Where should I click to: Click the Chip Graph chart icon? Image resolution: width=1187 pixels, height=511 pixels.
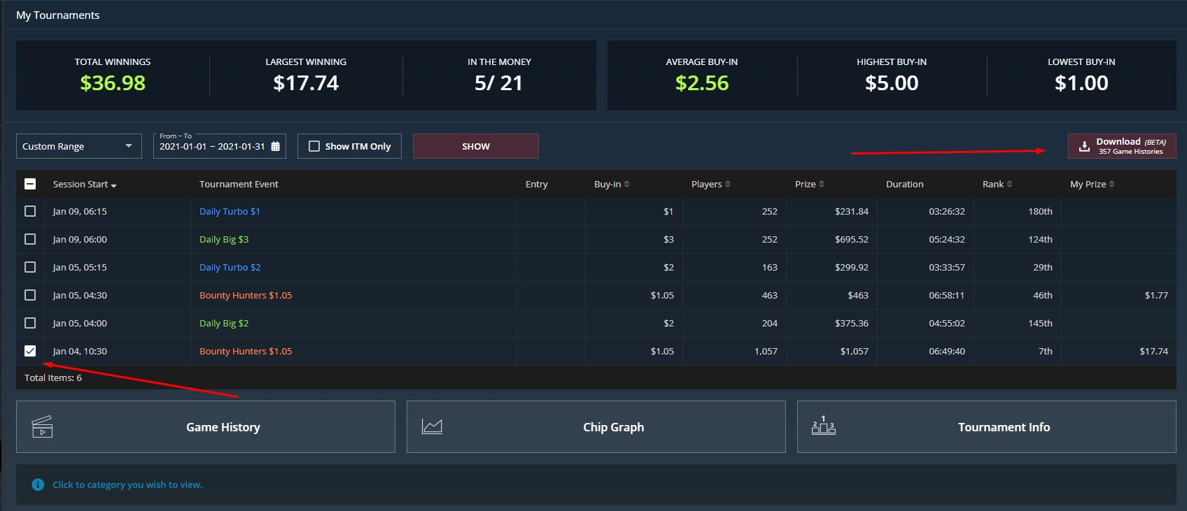(432, 426)
